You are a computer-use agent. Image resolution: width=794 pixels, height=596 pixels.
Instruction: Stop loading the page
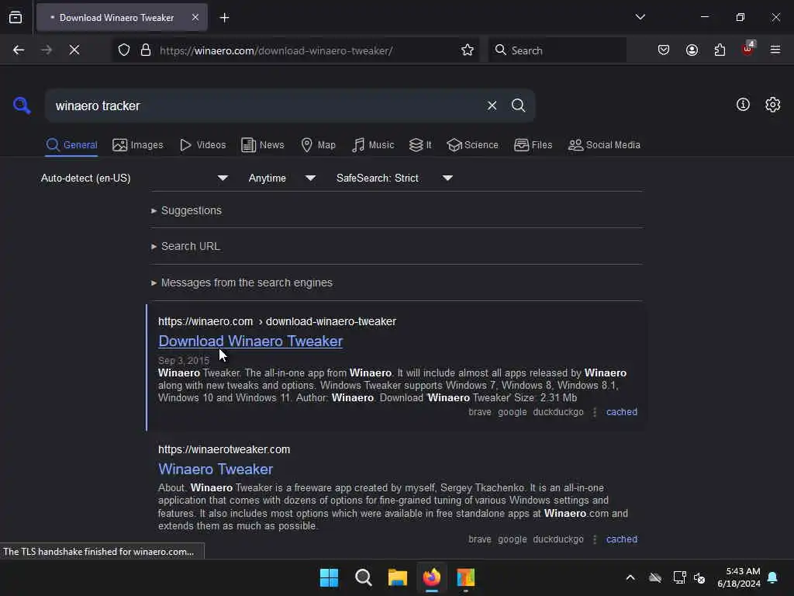coord(74,50)
